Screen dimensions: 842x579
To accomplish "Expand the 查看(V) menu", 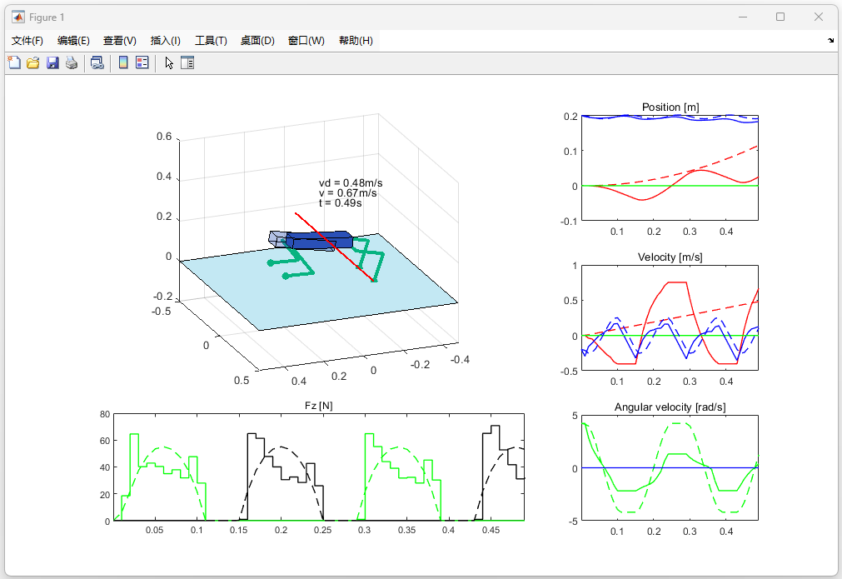I will coord(120,41).
